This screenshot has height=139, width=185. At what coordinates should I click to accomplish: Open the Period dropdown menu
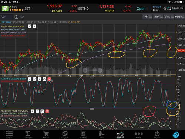coord(179,17)
